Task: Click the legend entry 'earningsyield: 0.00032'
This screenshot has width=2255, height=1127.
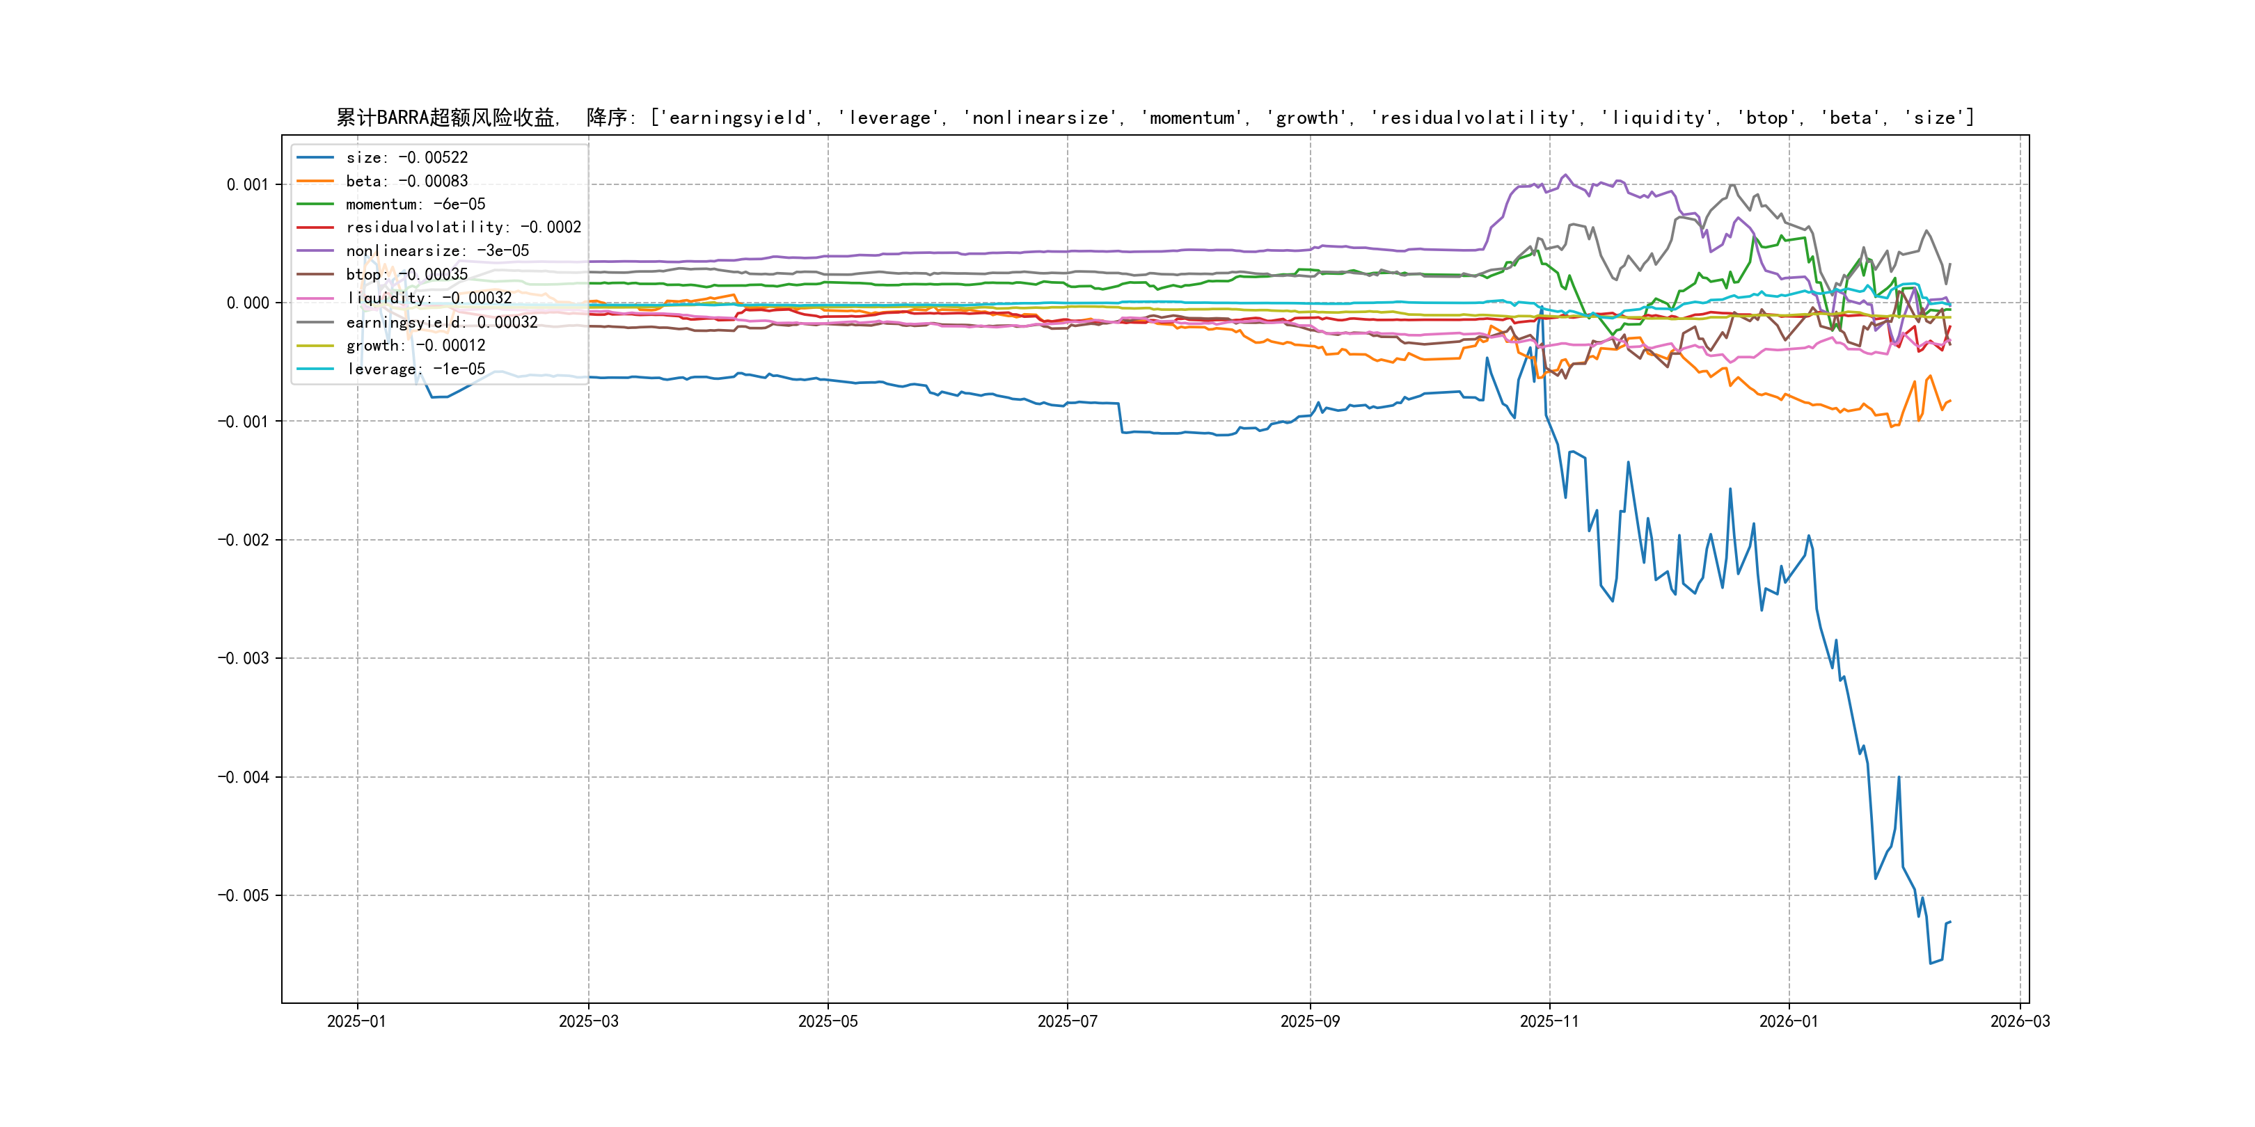Action: pyautogui.click(x=441, y=322)
